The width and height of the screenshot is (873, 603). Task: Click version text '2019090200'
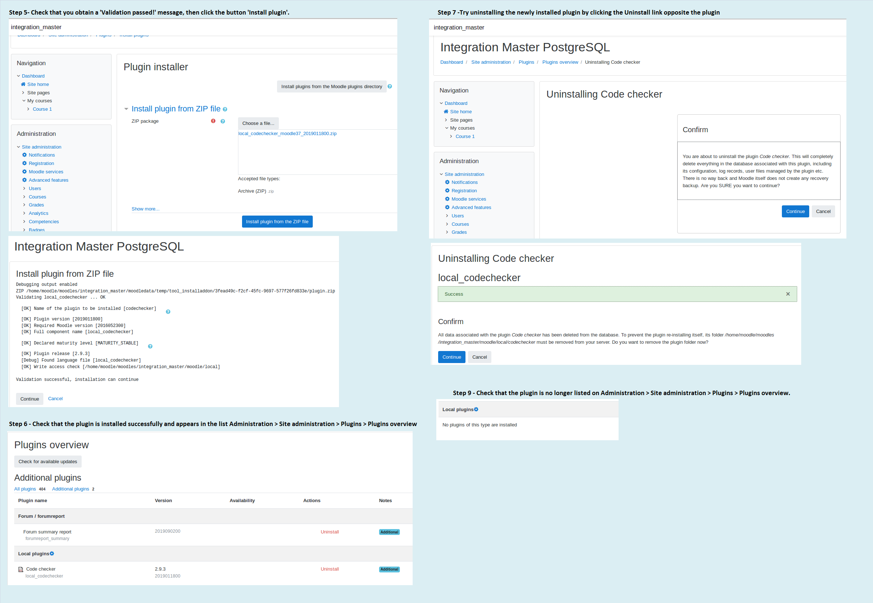168,531
